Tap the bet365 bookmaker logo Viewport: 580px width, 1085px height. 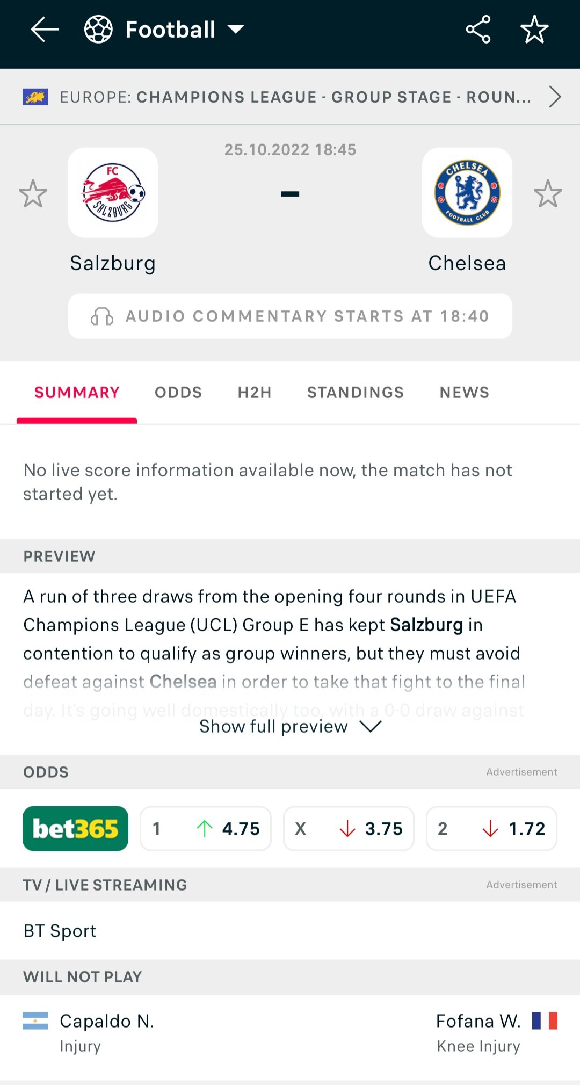75,828
